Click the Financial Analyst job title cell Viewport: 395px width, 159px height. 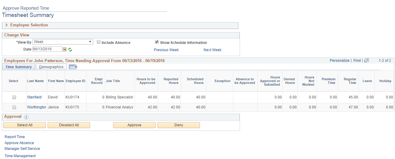pyautogui.click(x=120, y=107)
